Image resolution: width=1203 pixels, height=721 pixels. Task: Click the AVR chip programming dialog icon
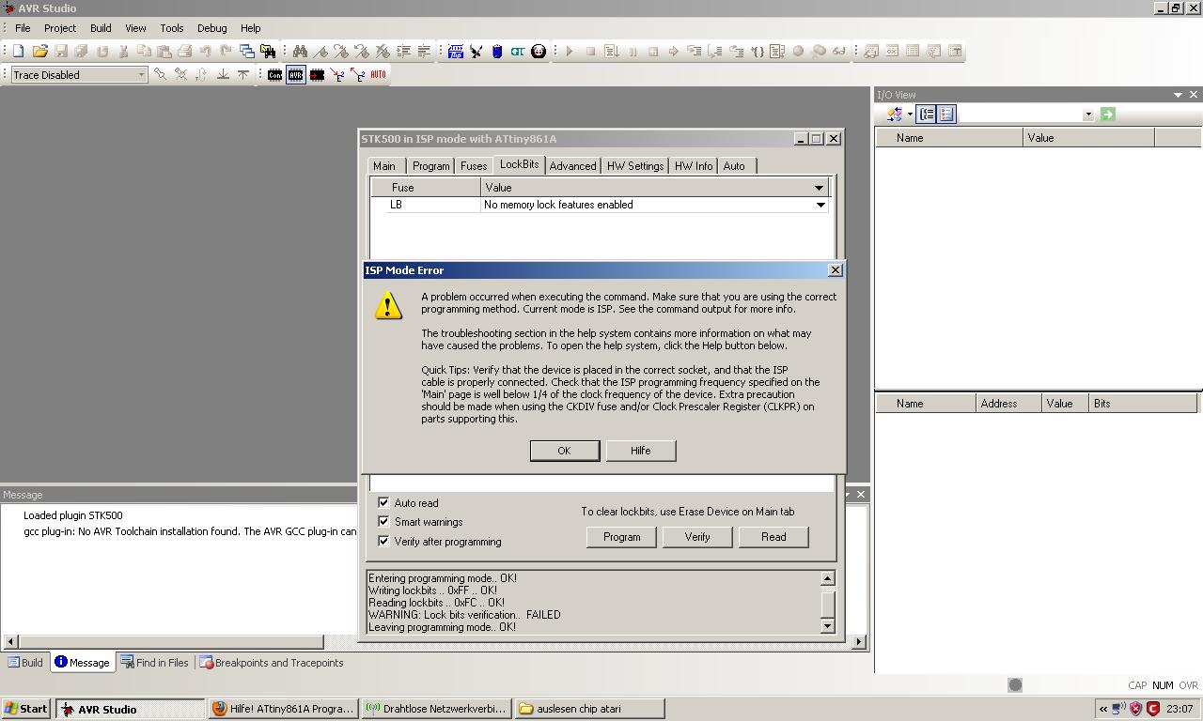(296, 75)
